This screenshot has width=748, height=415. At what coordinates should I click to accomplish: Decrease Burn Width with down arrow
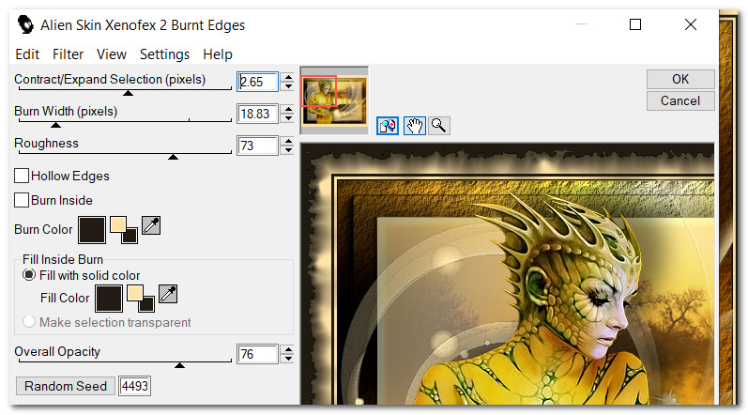tap(287, 118)
